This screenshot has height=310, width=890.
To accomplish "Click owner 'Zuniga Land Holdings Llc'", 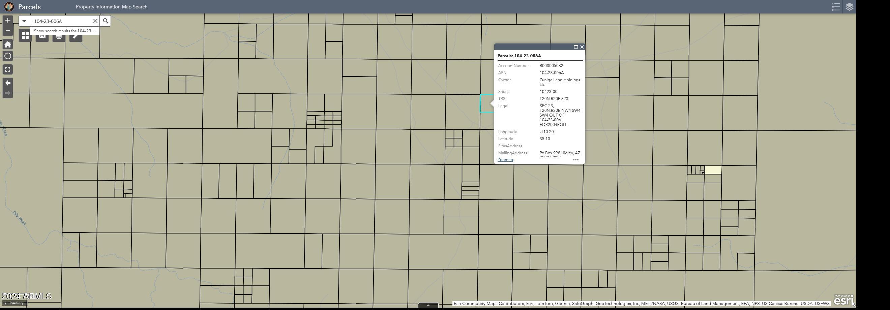I will pyautogui.click(x=560, y=82).
